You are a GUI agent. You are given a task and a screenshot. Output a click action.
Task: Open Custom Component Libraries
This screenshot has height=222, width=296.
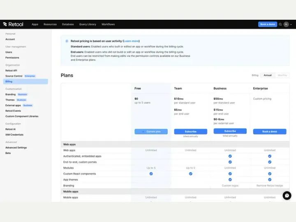pos(22,116)
